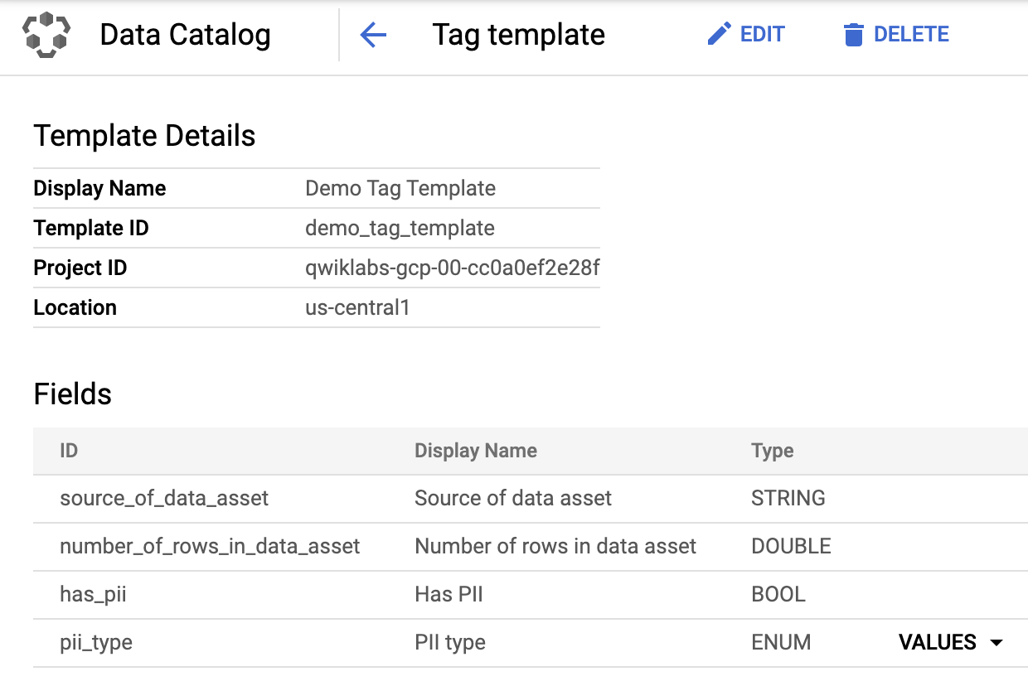The width and height of the screenshot is (1028, 686).
Task: Click the 'Display Name' label in Template Details
Action: (x=99, y=188)
